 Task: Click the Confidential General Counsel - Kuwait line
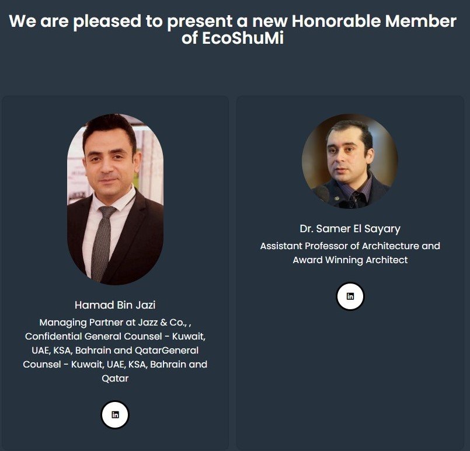coord(115,336)
